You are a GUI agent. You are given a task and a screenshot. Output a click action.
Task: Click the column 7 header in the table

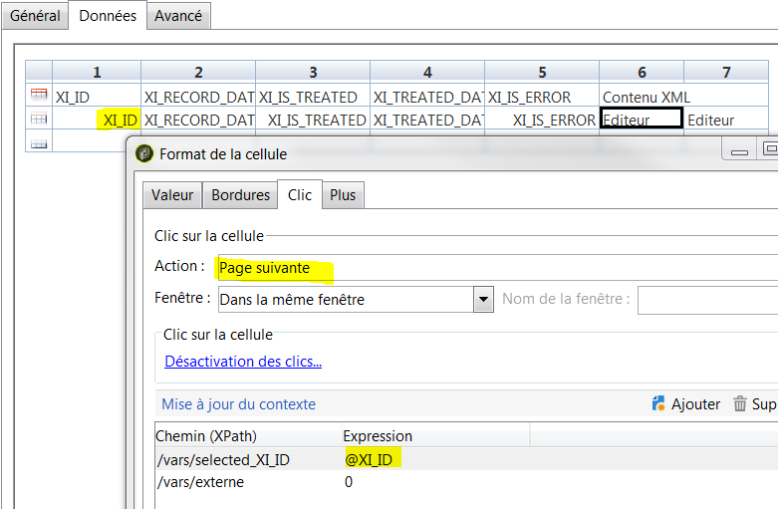click(726, 72)
